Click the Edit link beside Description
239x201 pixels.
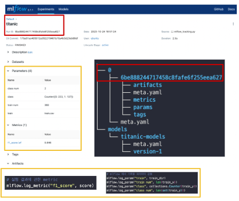click(x=30, y=52)
